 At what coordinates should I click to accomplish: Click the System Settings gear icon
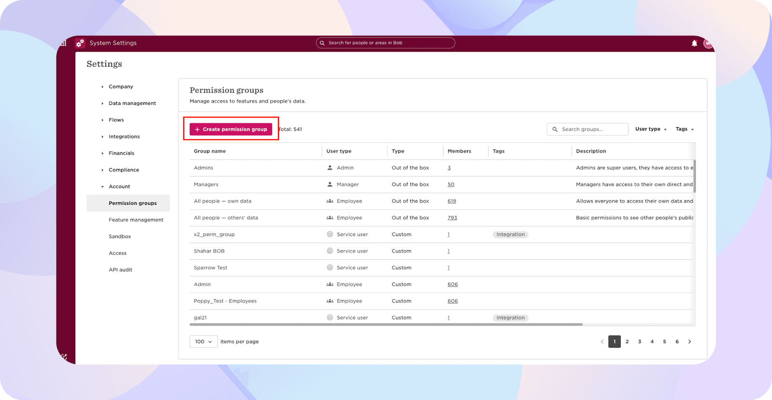[x=80, y=43]
